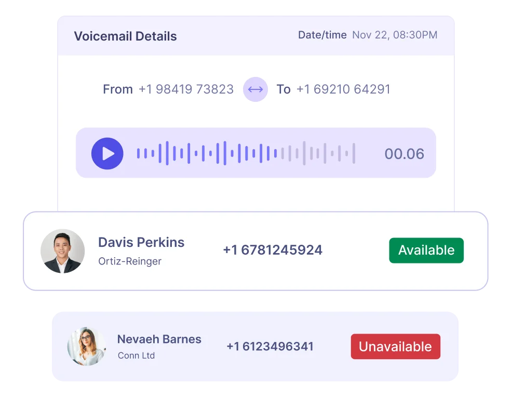Click the swap arrow between From and To numbers

[255, 89]
